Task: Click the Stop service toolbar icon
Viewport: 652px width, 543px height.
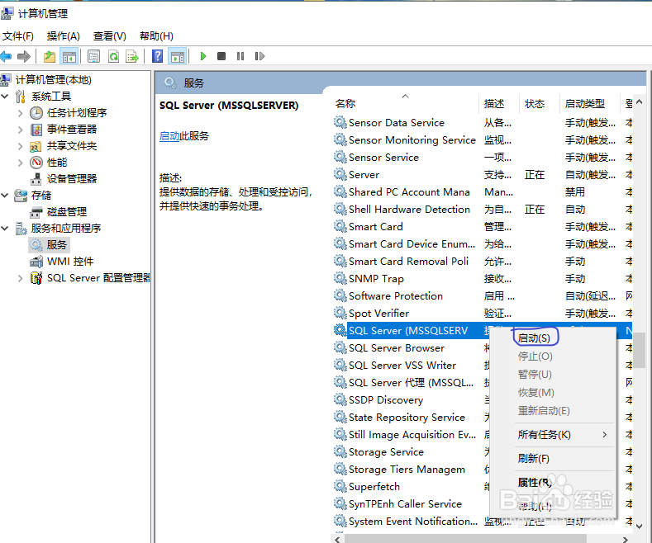Action: coord(221,56)
